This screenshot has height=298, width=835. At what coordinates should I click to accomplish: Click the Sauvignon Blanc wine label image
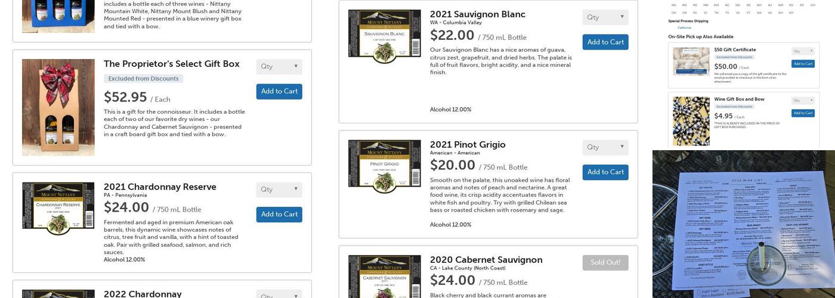tap(384, 36)
